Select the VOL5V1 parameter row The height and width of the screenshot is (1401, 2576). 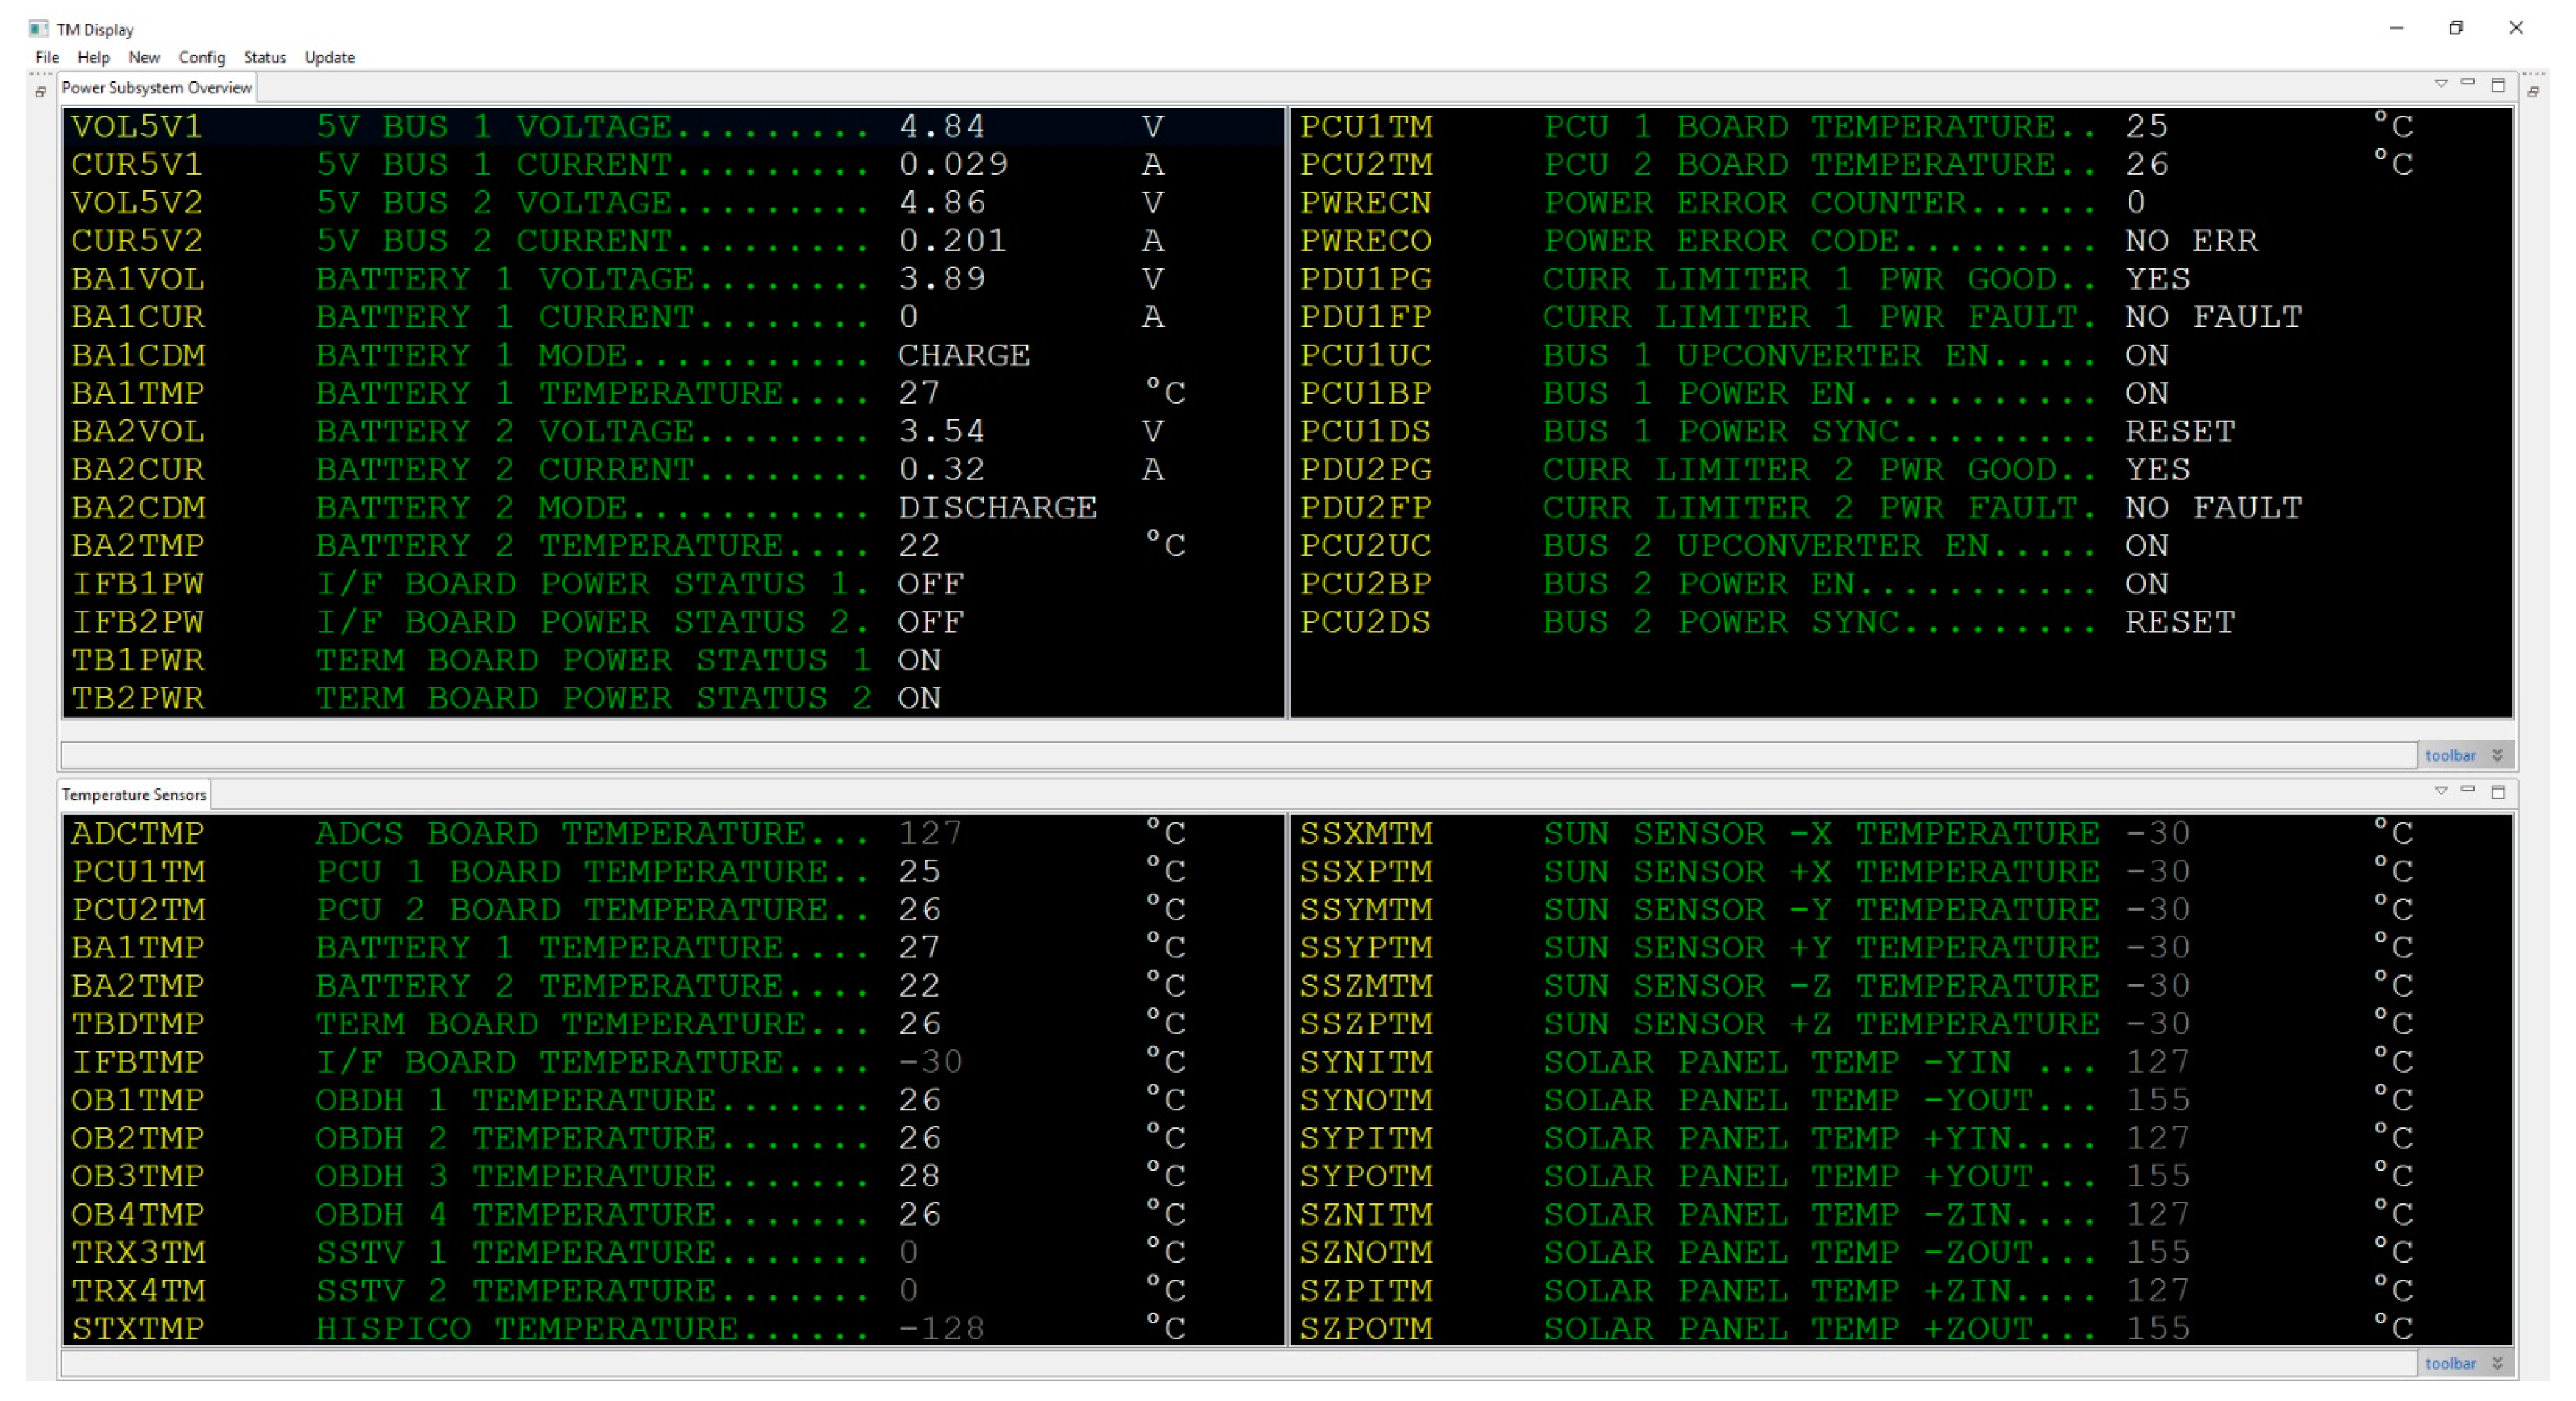click(674, 127)
